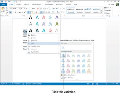Click the Sort icon

click(x=61, y=9)
